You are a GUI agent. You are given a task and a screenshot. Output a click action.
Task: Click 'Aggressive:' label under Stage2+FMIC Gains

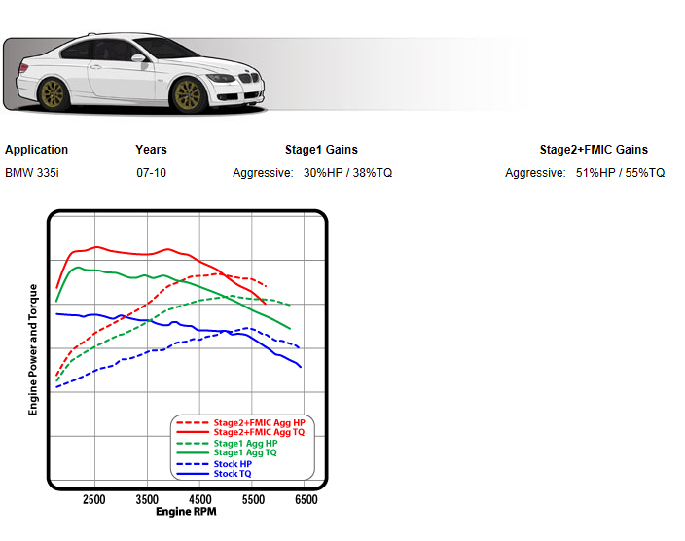coord(535,173)
